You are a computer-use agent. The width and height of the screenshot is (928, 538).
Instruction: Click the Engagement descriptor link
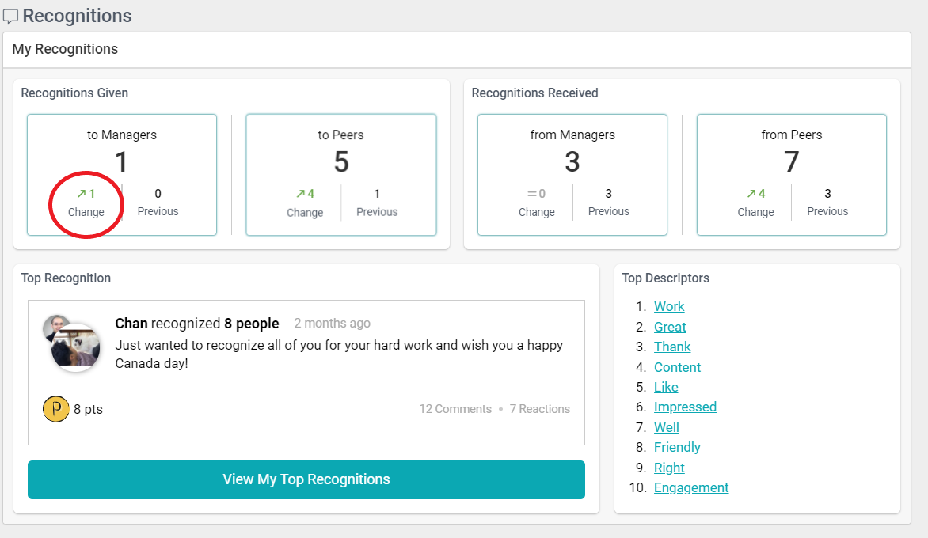point(691,487)
